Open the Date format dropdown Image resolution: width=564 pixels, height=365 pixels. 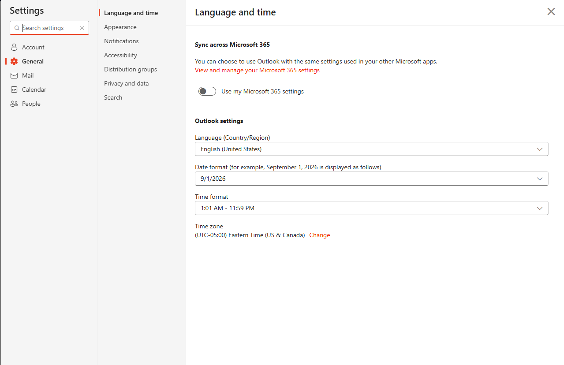pyautogui.click(x=371, y=179)
